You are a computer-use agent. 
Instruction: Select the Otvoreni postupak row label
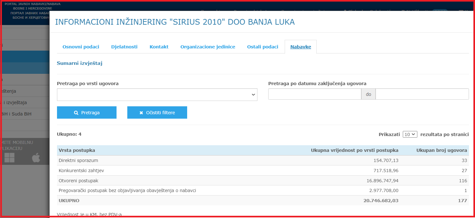pyautogui.click(x=79, y=181)
